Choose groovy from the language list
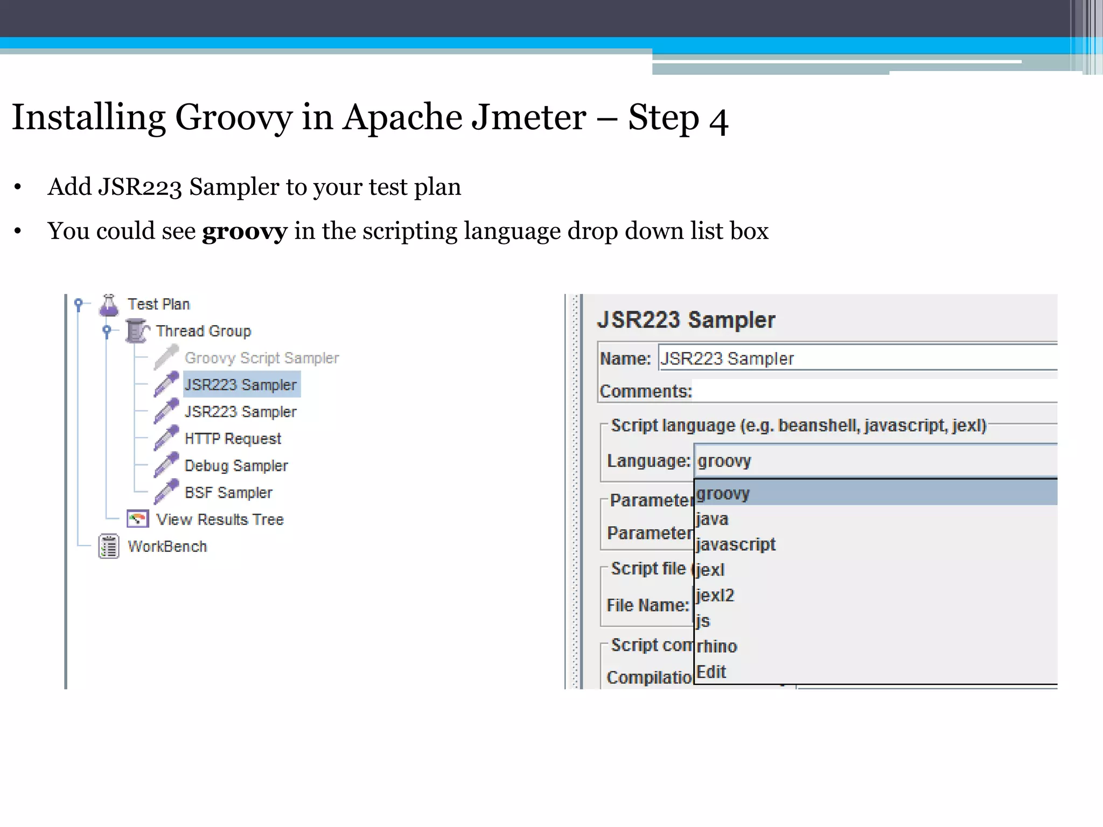The height and width of the screenshot is (827, 1103). 876,493
